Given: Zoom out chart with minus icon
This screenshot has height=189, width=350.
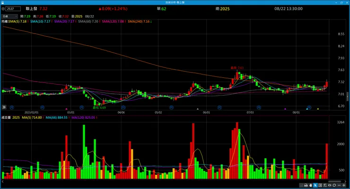Looking at the screenshot, I should 339,185.
